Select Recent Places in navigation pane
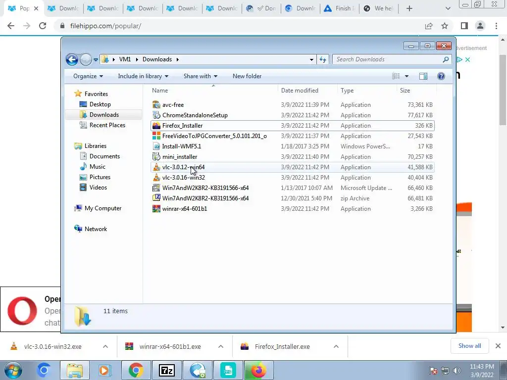Image resolution: width=507 pixels, height=380 pixels. click(x=107, y=125)
